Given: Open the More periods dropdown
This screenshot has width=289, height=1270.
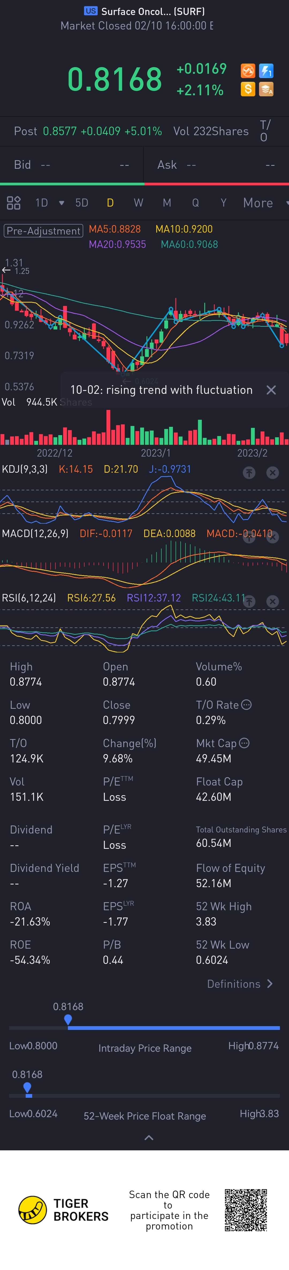Looking at the screenshot, I should (x=258, y=203).
